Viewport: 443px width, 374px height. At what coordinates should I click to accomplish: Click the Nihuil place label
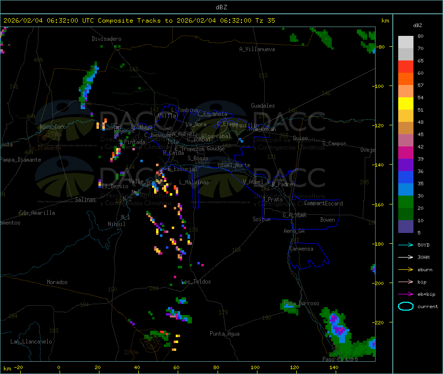[x=116, y=224]
